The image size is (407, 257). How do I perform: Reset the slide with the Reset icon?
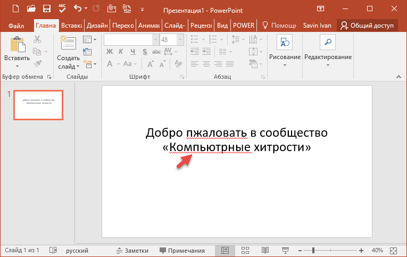87,52
